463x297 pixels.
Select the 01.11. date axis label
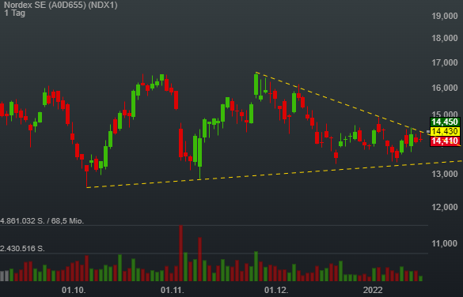pyautogui.click(x=173, y=290)
